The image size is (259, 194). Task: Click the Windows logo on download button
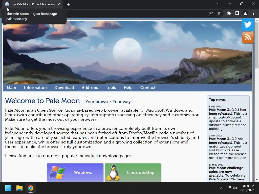[x=57, y=173]
